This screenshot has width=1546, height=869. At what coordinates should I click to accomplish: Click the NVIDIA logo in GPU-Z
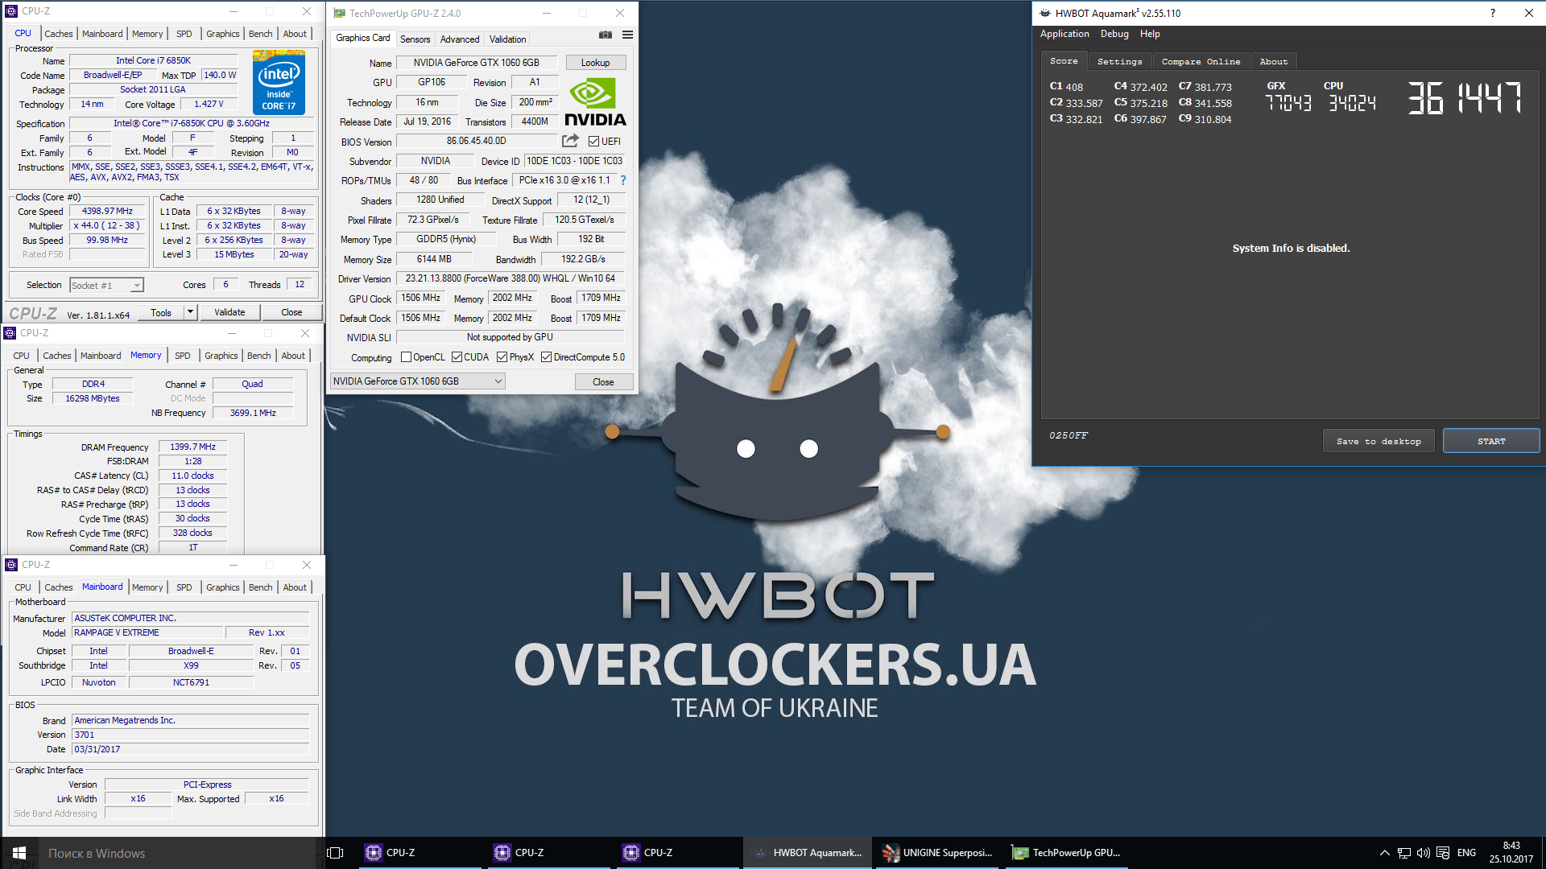point(595,101)
